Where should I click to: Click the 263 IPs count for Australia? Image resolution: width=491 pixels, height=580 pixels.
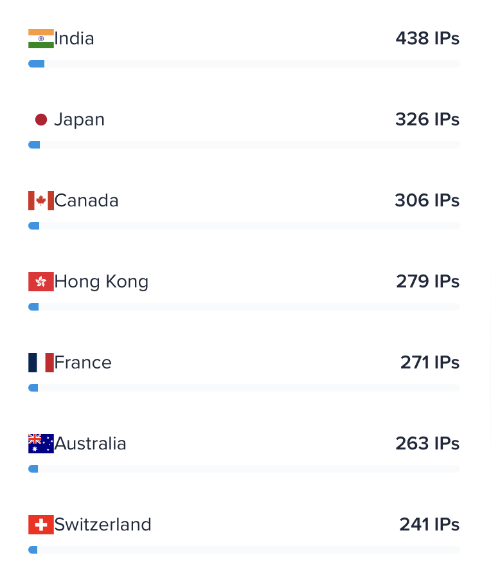[x=427, y=444]
